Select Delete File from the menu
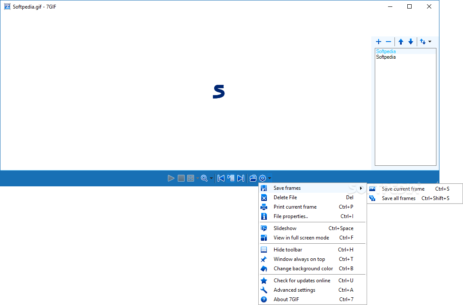This screenshot has height=305, width=463. [312, 197]
